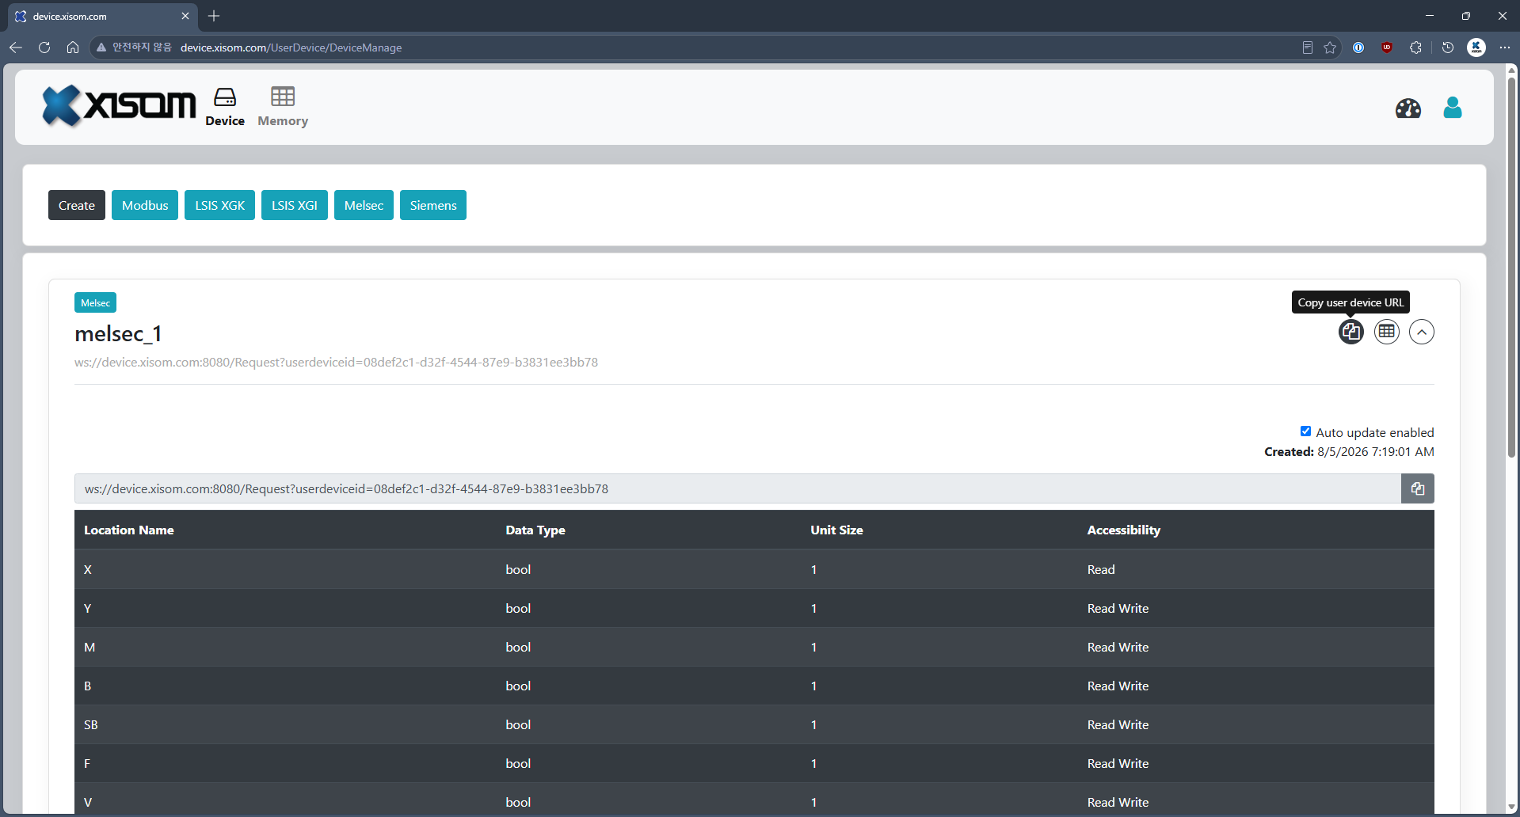1520x817 pixels.
Task: Open the Device section icon
Action: (x=225, y=107)
